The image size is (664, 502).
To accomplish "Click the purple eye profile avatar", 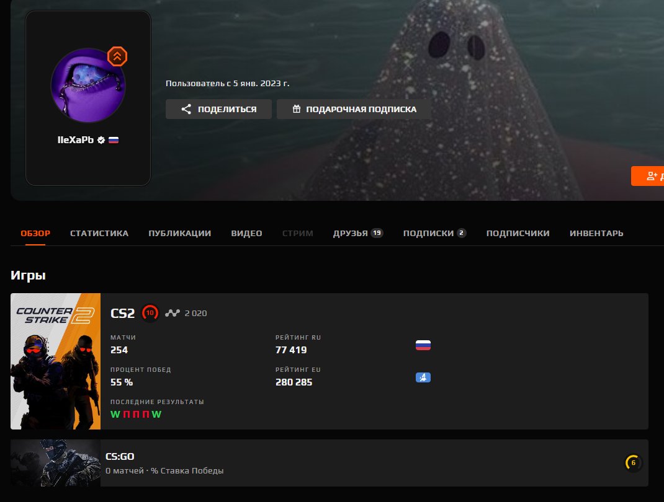I will point(88,85).
